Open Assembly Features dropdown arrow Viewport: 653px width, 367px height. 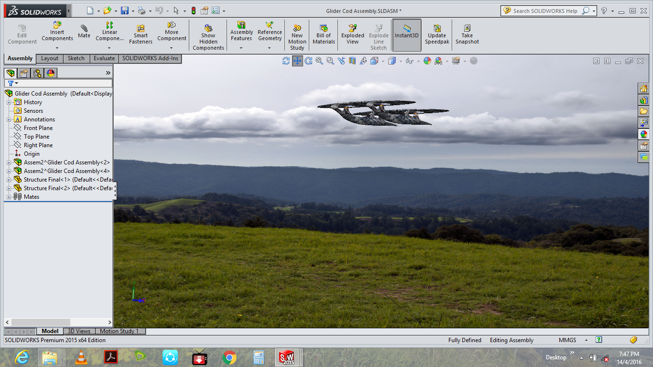click(241, 48)
